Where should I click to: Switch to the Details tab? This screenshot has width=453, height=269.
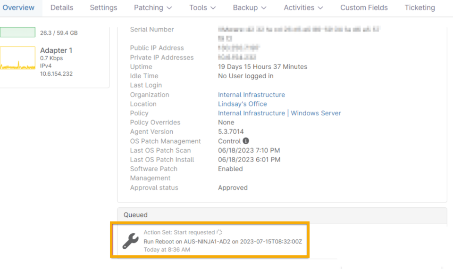point(62,8)
